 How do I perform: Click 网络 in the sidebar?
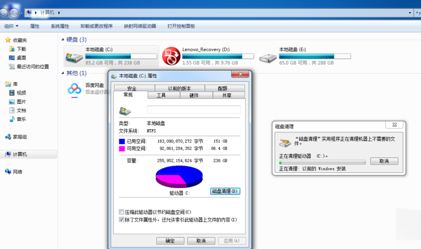[x=17, y=171]
